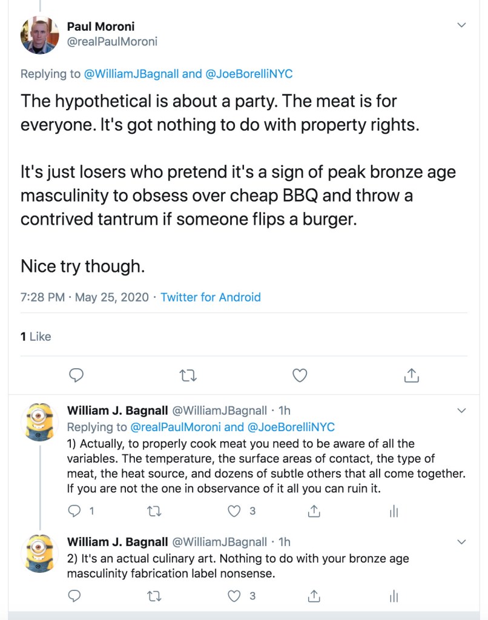Retweet the "1) Actually" tweet
The height and width of the screenshot is (620, 488).
155,512
